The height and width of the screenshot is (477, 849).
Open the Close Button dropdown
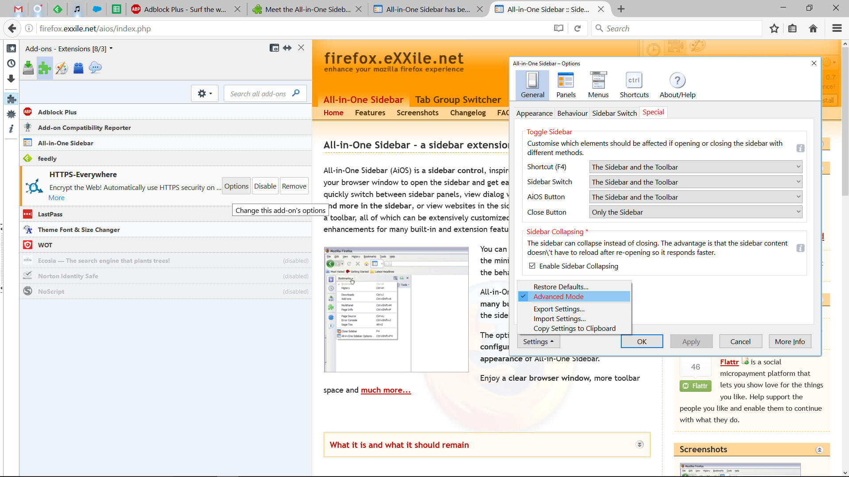tap(696, 212)
